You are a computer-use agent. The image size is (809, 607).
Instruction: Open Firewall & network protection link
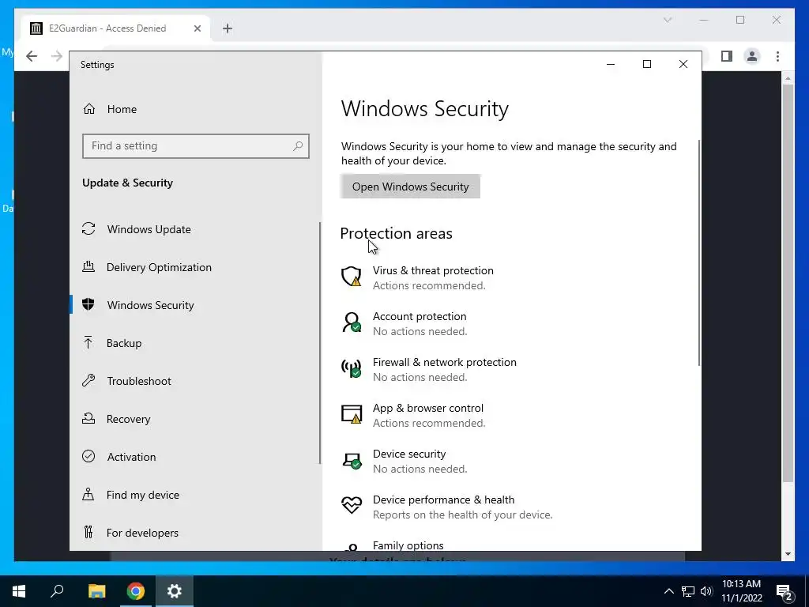pos(444,362)
